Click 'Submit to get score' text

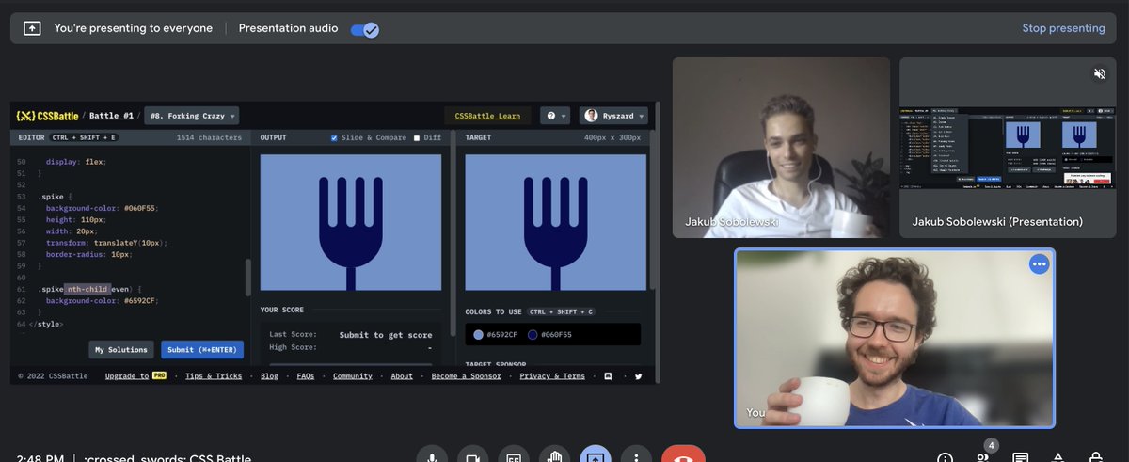tap(386, 335)
